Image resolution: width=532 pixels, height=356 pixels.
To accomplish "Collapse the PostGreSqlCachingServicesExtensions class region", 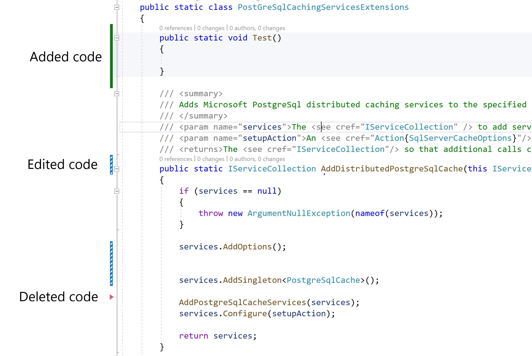I will coord(117,7).
